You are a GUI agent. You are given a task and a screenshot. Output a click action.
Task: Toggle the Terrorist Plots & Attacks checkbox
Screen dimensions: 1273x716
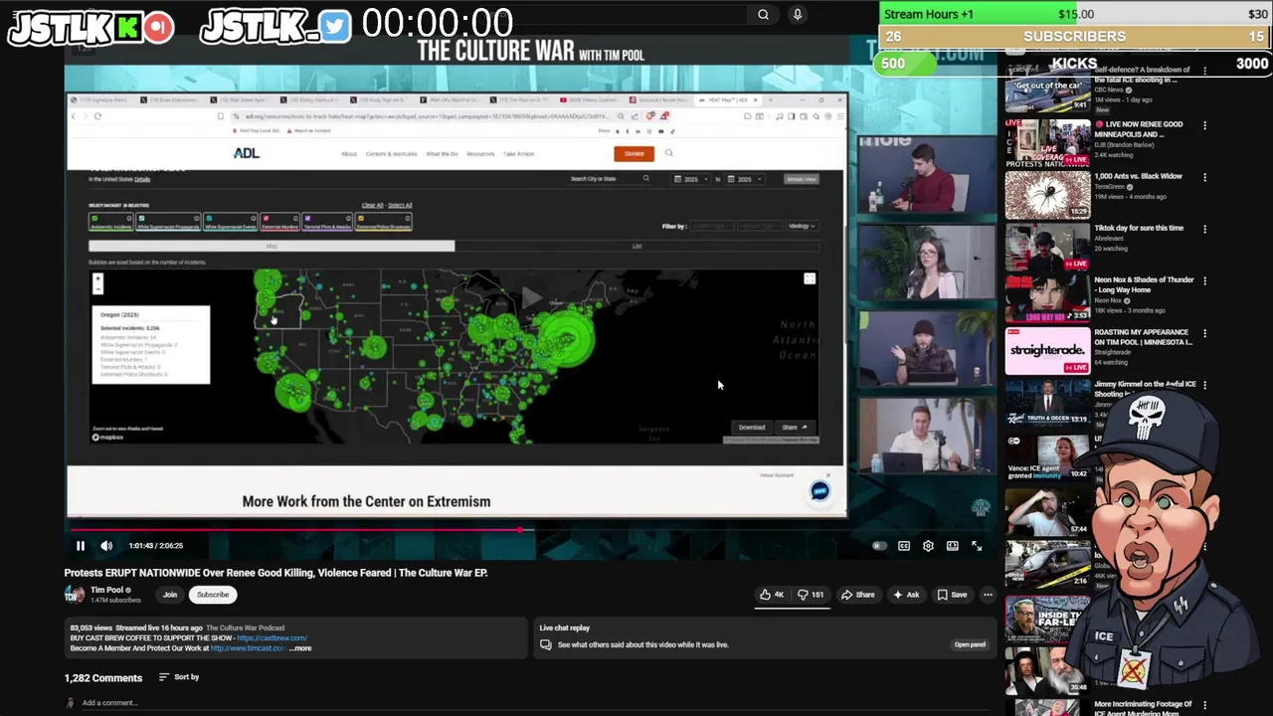(307, 219)
